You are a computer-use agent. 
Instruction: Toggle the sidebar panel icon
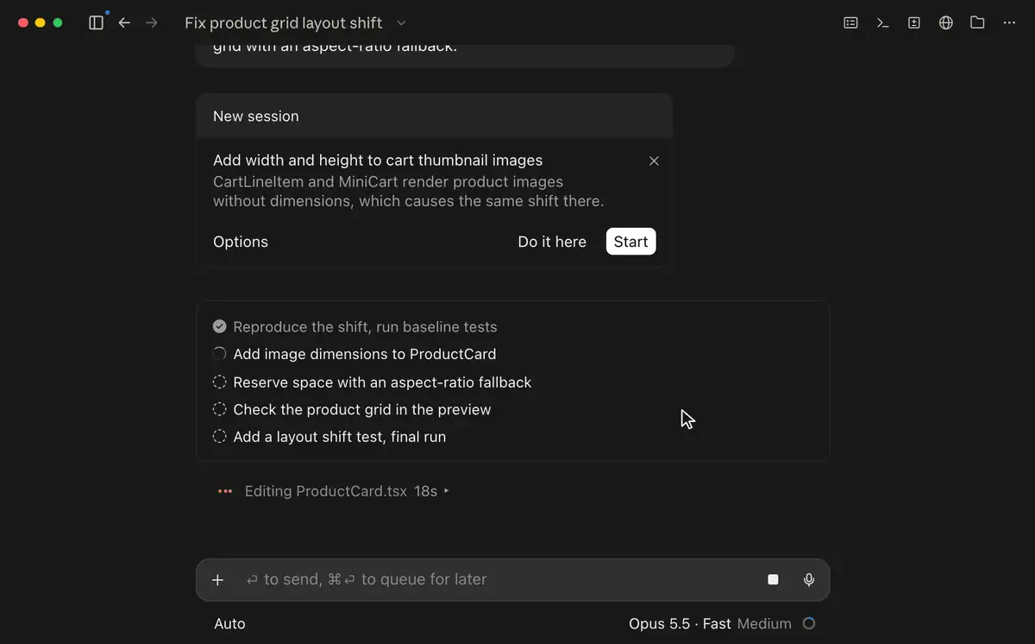coord(96,23)
